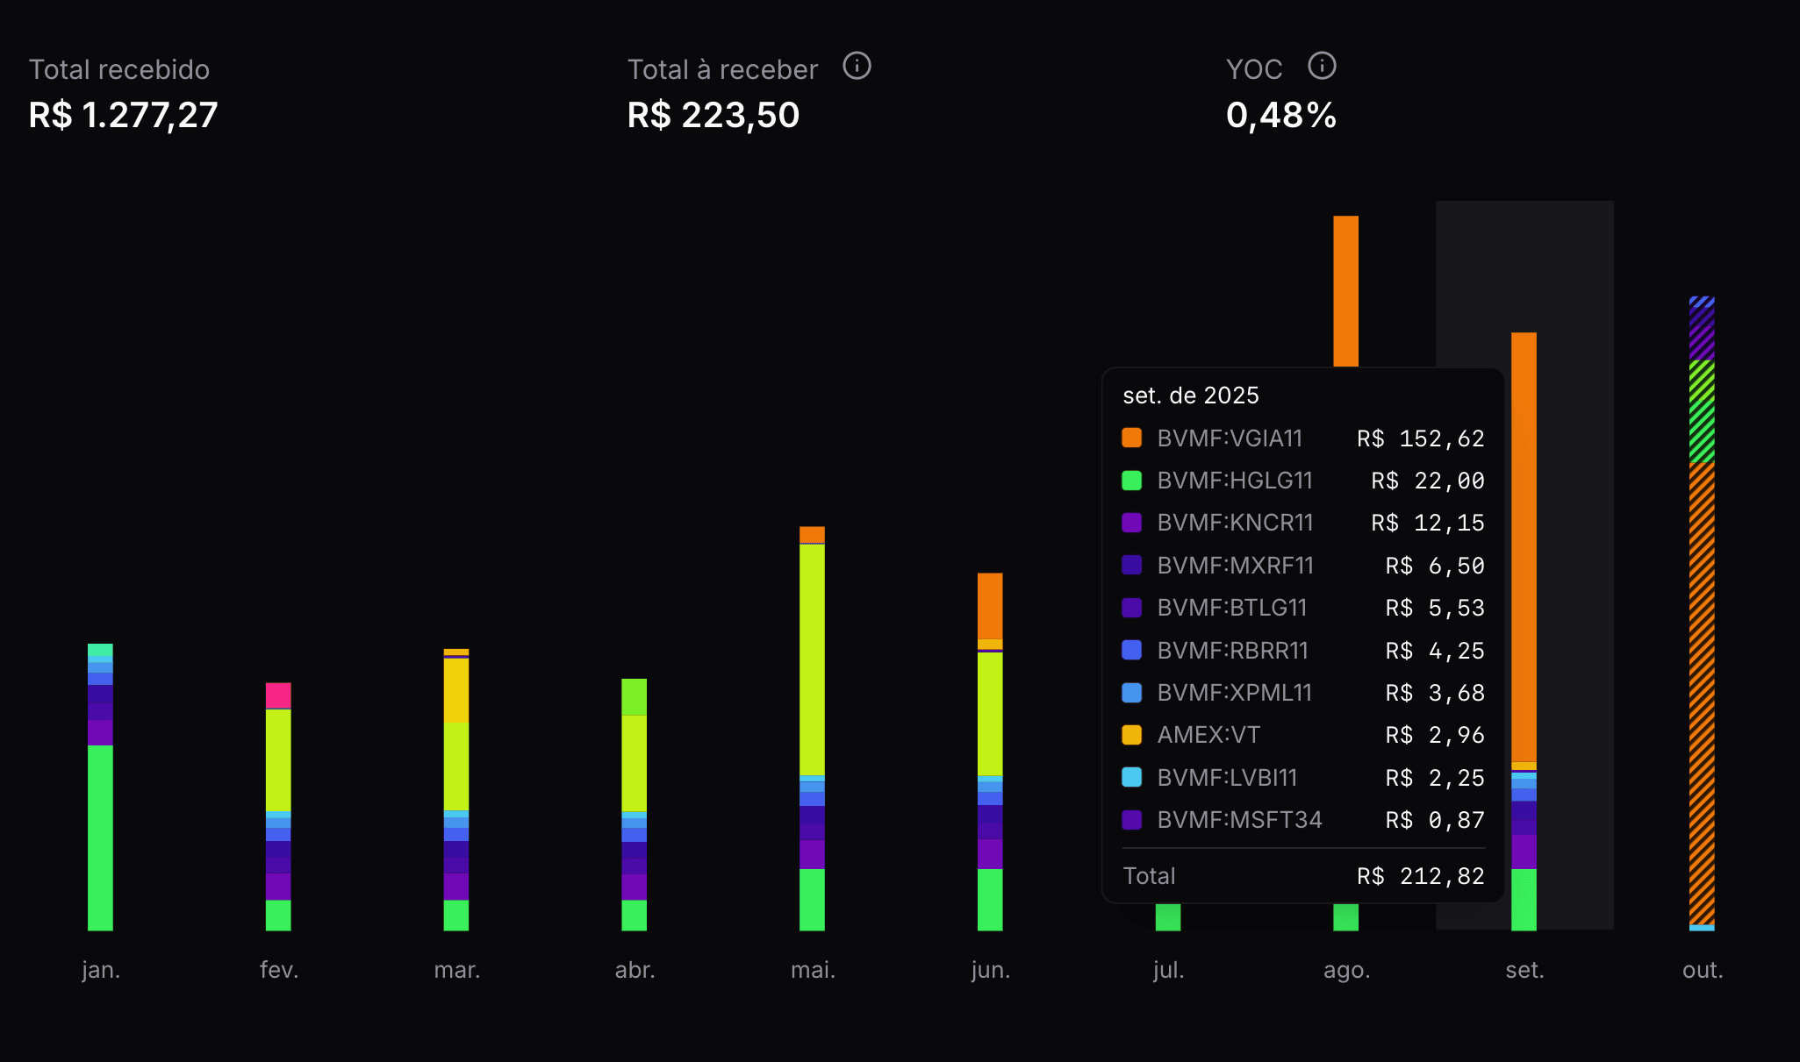Click the cyan BVMF:LVBI11 legend swatch

pyautogui.click(x=1131, y=777)
